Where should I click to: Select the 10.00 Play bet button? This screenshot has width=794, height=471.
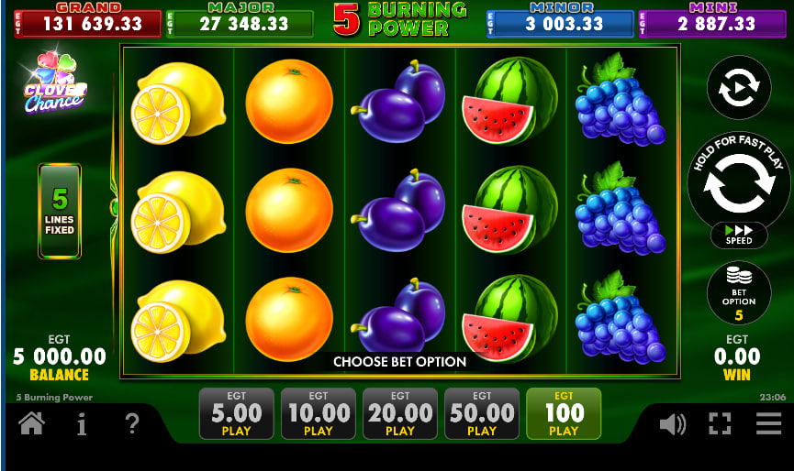[319, 414]
